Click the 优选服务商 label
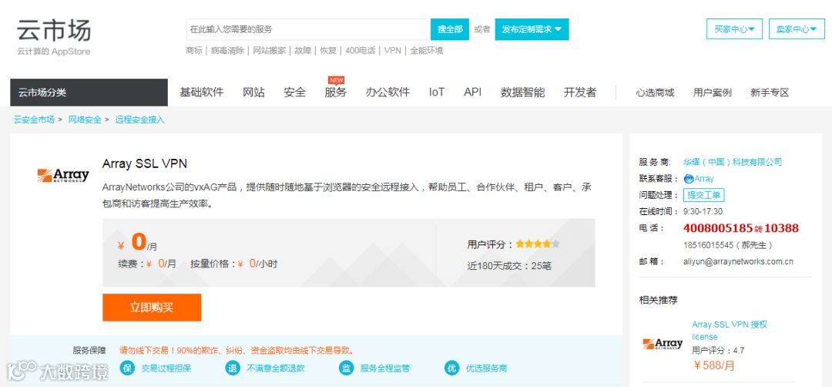The width and height of the screenshot is (832, 387). click(487, 368)
